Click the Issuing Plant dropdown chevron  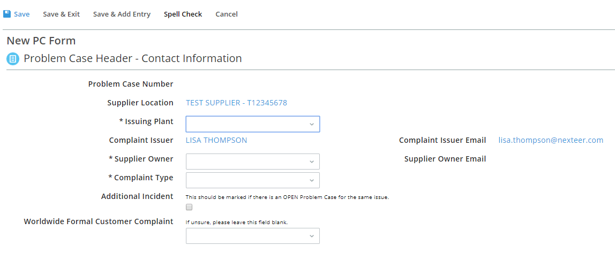312,124
